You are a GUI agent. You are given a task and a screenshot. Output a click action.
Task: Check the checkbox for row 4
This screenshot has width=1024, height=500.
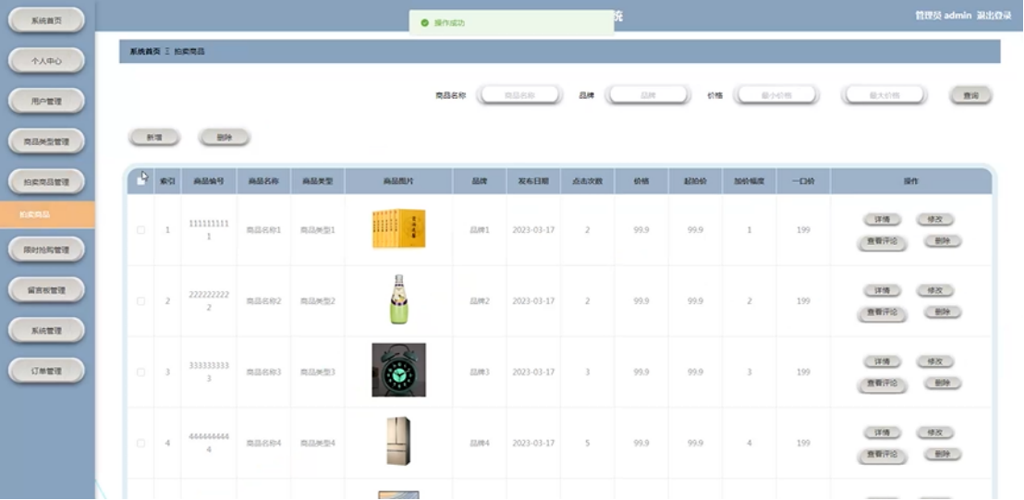click(x=141, y=444)
